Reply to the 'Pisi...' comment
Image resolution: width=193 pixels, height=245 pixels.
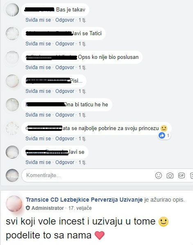pos(65,91)
